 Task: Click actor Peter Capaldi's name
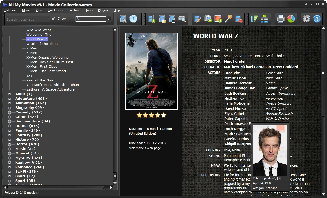[x=236, y=119]
